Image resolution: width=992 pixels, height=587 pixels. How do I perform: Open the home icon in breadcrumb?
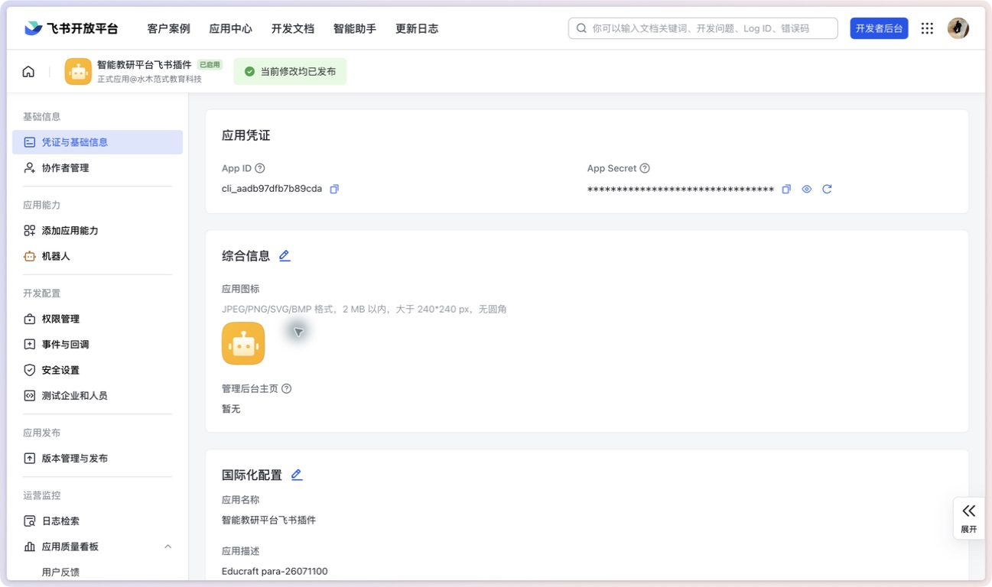[x=28, y=72]
